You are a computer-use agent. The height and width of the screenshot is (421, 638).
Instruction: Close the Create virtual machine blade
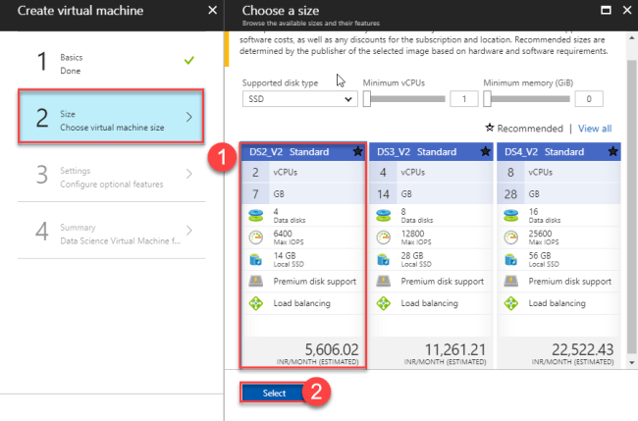coord(212,10)
